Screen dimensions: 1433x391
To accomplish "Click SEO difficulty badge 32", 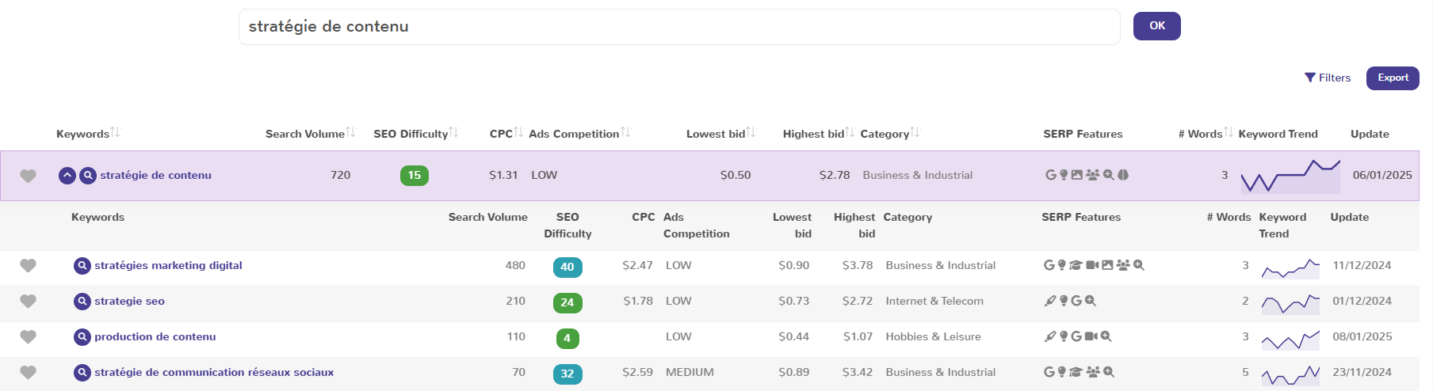I will pos(567,374).
